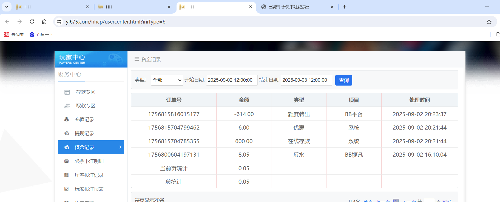Click the blue 查询 query button
Image resolution: width=500 pixels, height=202 pixels.
tap(343, 80)
